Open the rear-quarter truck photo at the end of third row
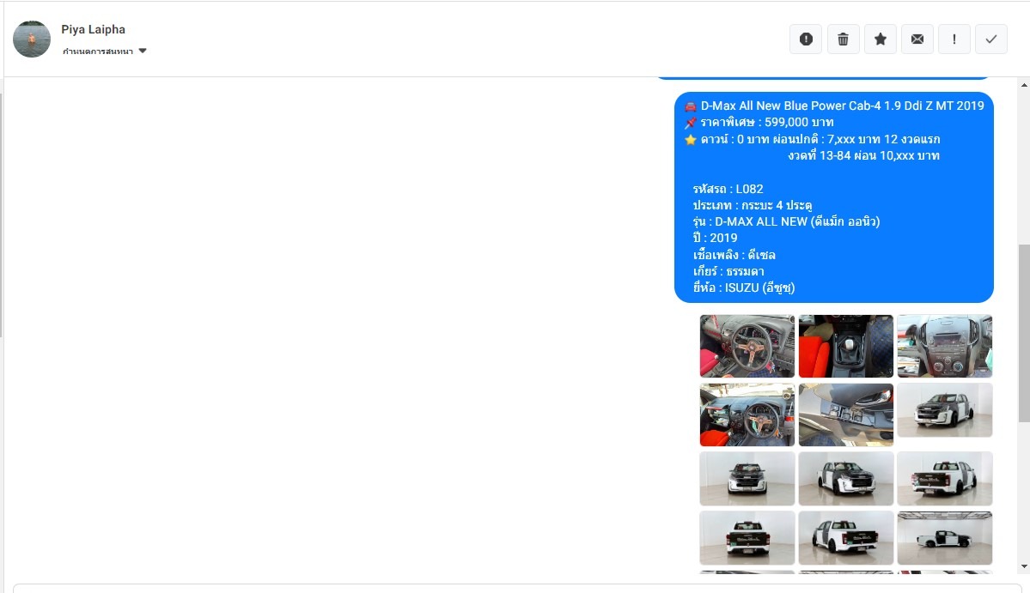This screenshot has width=1030, height=593. 945,478
